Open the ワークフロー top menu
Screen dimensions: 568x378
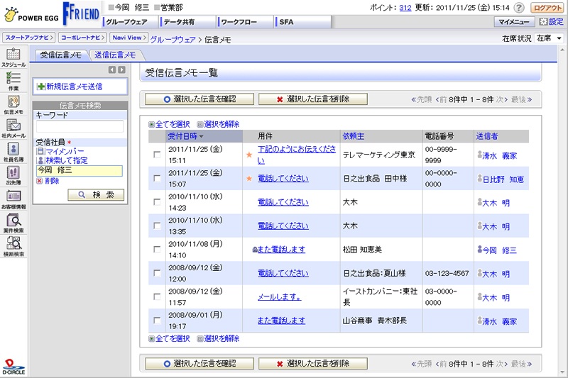click(245, 22)
